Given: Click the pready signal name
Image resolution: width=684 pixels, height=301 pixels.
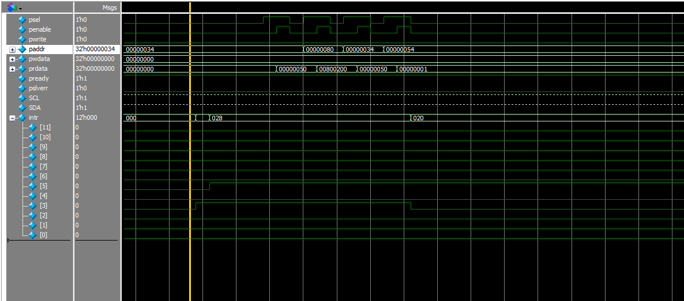Looking at the screenshot, I should click(39, 78).
